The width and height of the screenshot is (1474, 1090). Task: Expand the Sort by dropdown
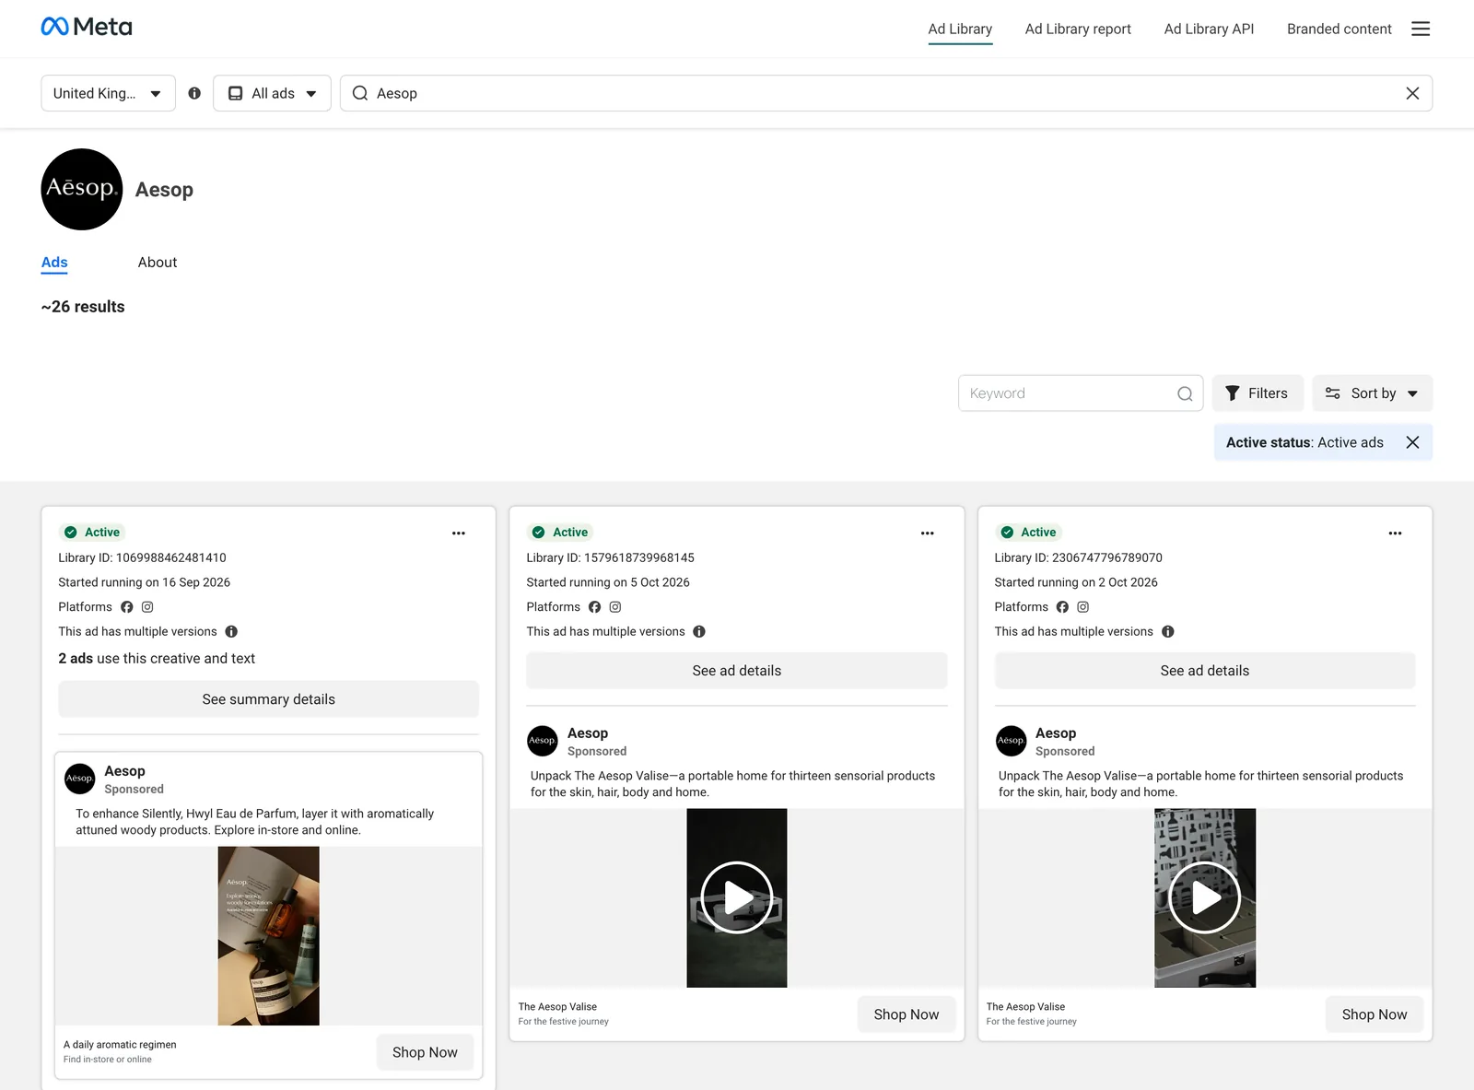pos(1372,393)
